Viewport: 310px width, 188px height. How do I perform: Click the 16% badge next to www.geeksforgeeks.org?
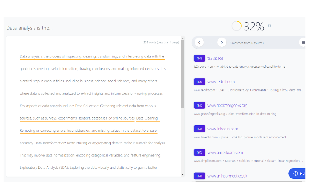tap(199, 105)
